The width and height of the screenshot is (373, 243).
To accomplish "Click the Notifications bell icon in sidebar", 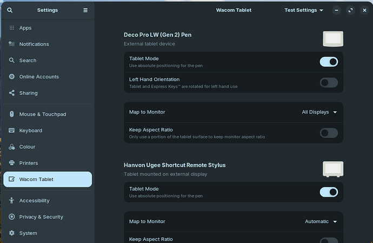I will click(12, 44).
